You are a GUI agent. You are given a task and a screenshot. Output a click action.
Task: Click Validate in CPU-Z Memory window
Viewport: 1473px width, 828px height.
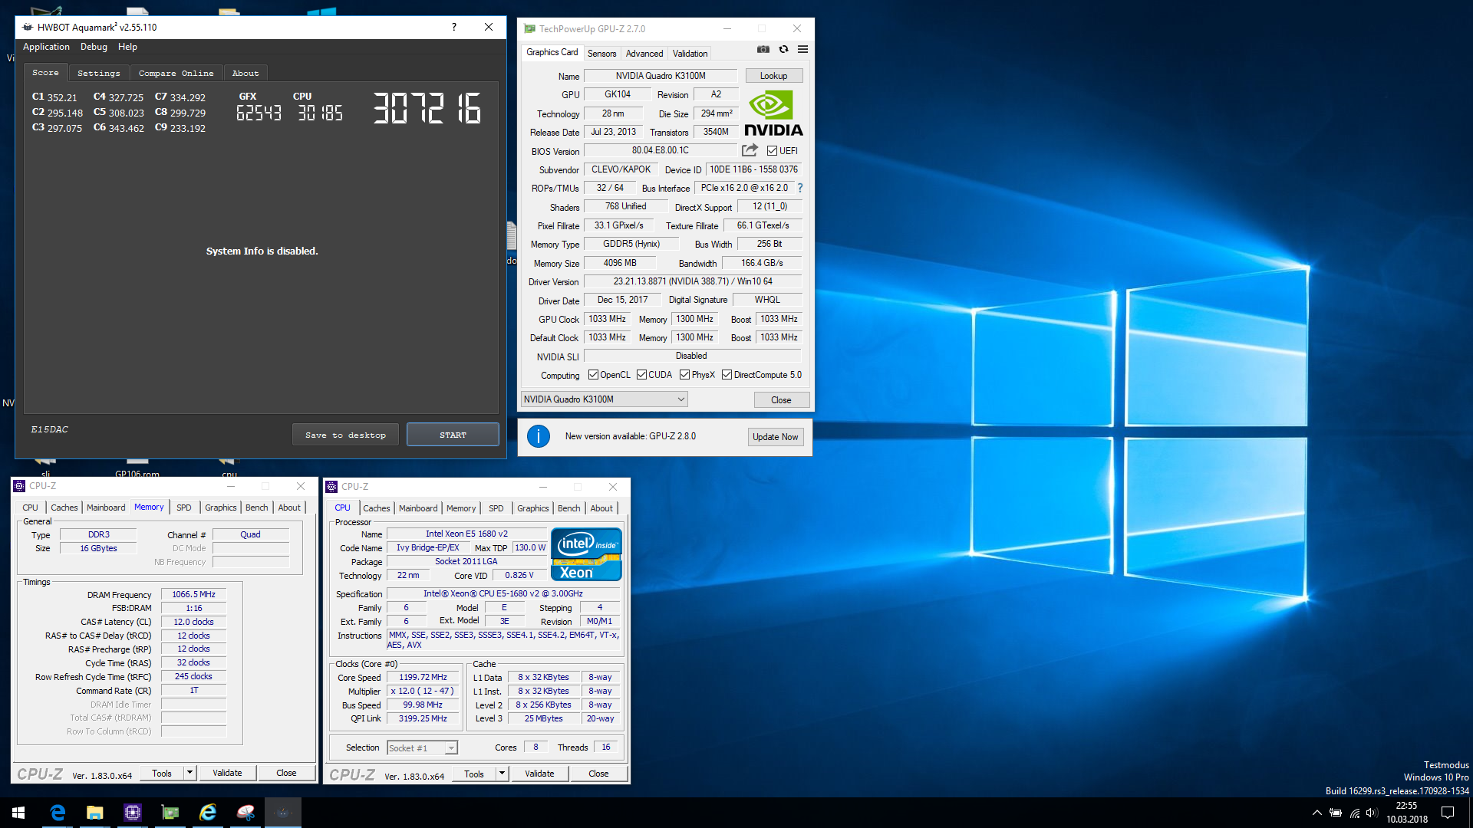pos(227,773)
